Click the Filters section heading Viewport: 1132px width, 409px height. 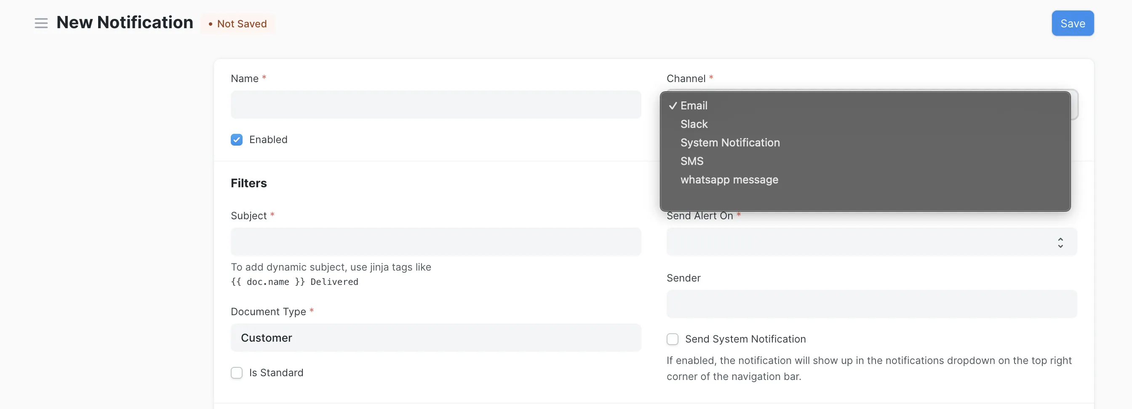click(x=249, y=183)
